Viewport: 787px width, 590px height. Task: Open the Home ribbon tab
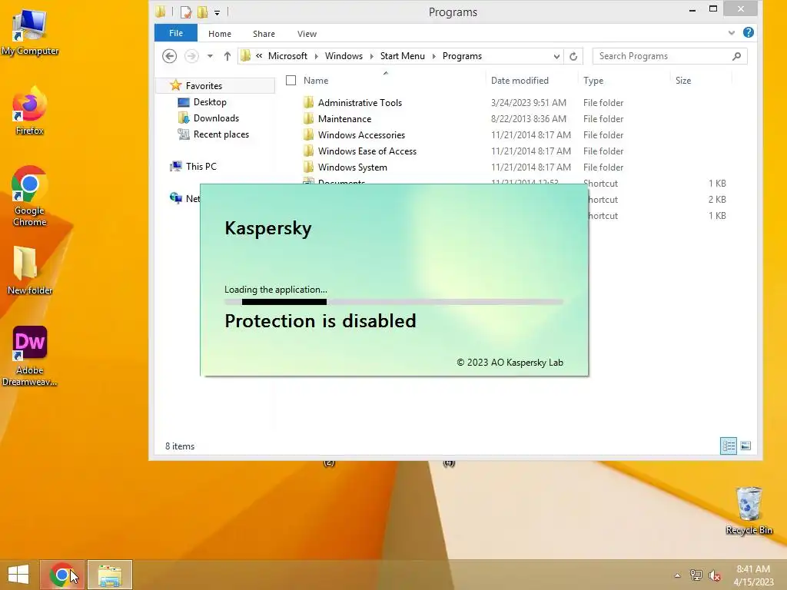pyautogui.click(x=220, y=34)
